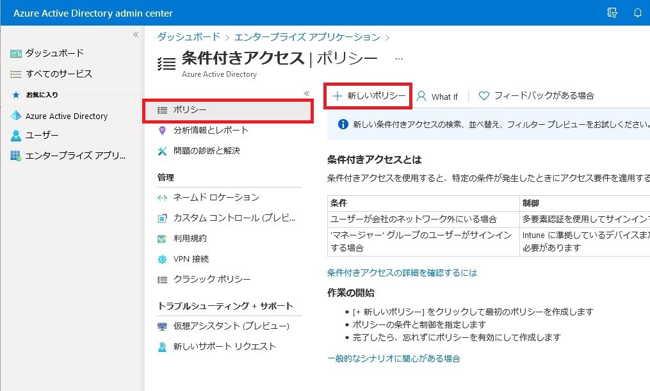
Task: Click the feedback heart icon
Action: (483, 96)
